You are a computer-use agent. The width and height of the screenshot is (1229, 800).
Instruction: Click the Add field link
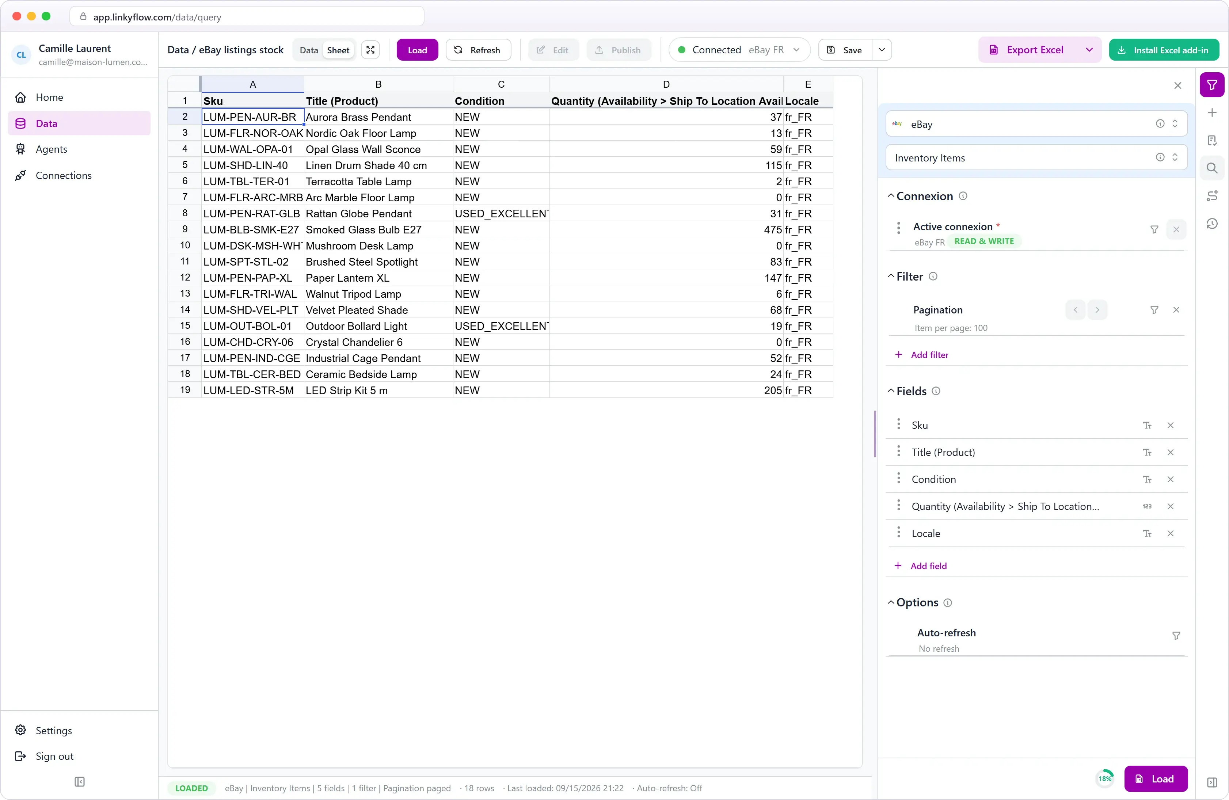[921, 566]
